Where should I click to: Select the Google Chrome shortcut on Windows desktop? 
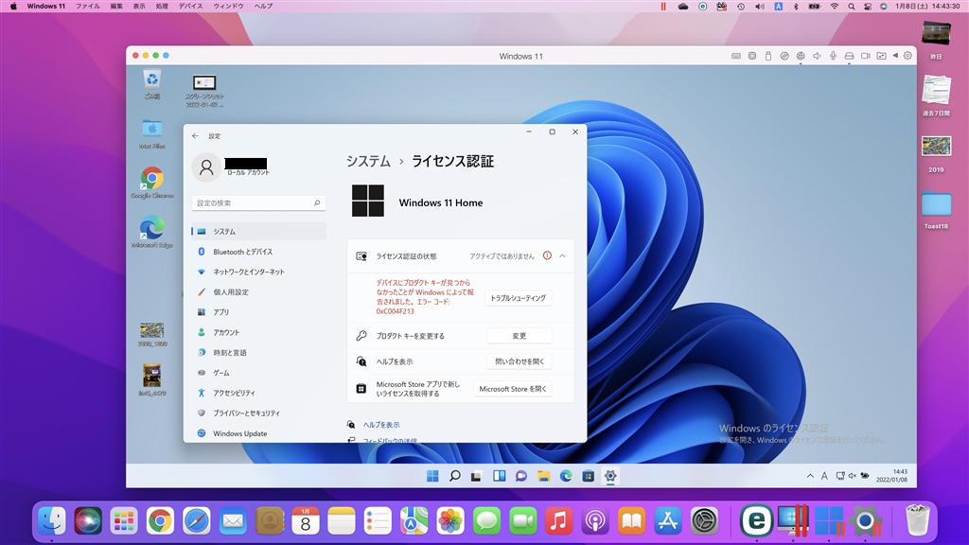coord(152,183)
